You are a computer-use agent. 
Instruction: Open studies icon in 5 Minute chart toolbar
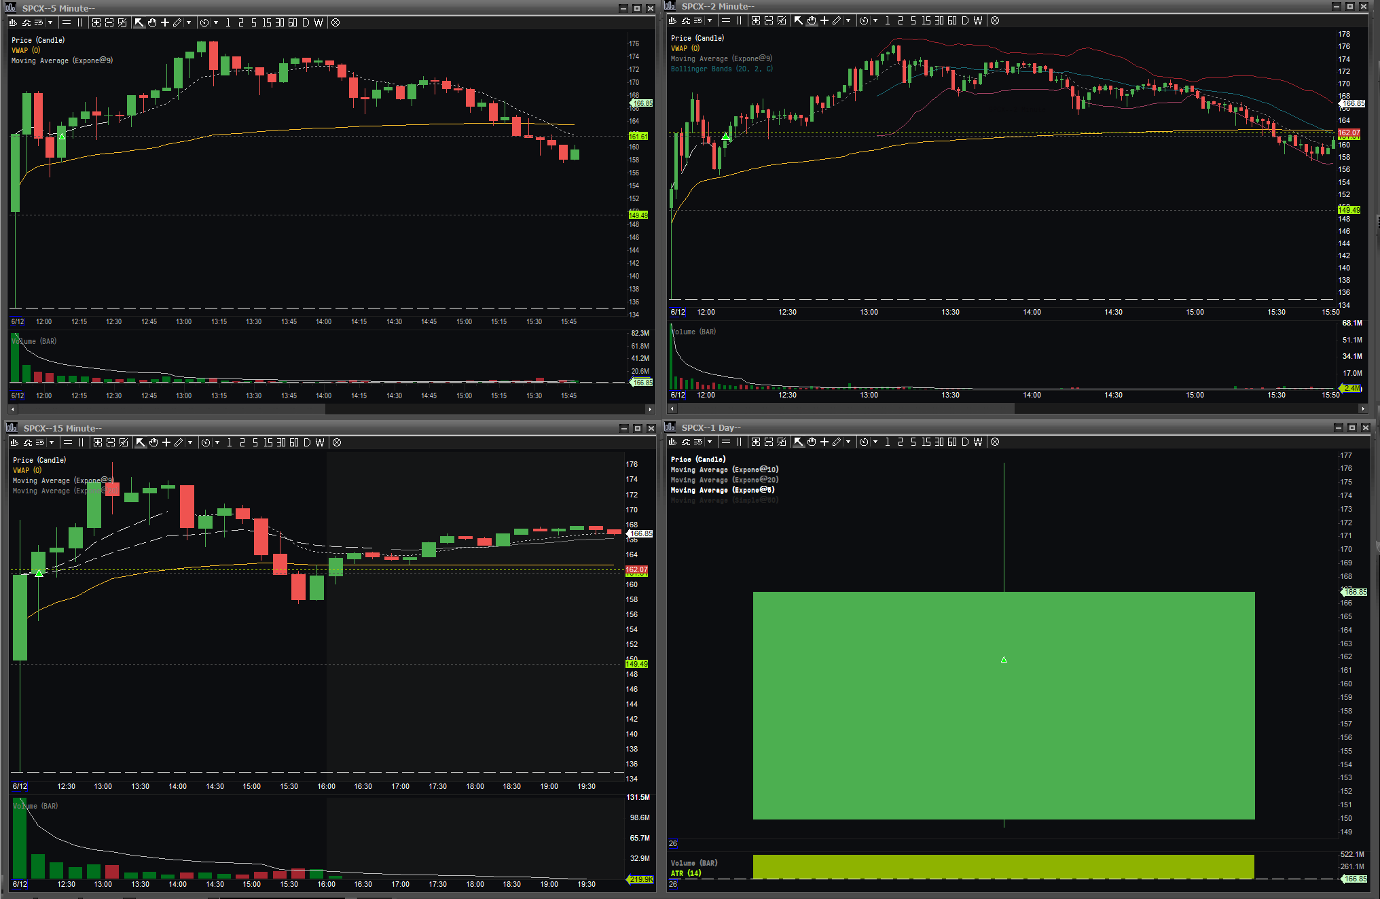pos(26,22)
